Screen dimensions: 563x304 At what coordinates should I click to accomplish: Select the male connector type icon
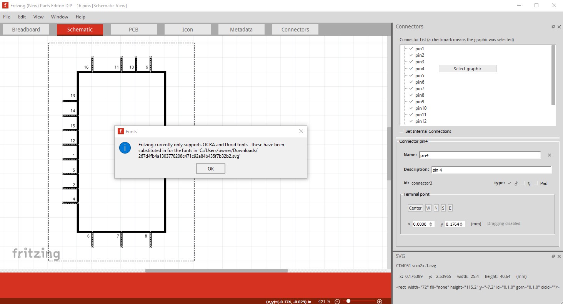(x=516, y=183)
